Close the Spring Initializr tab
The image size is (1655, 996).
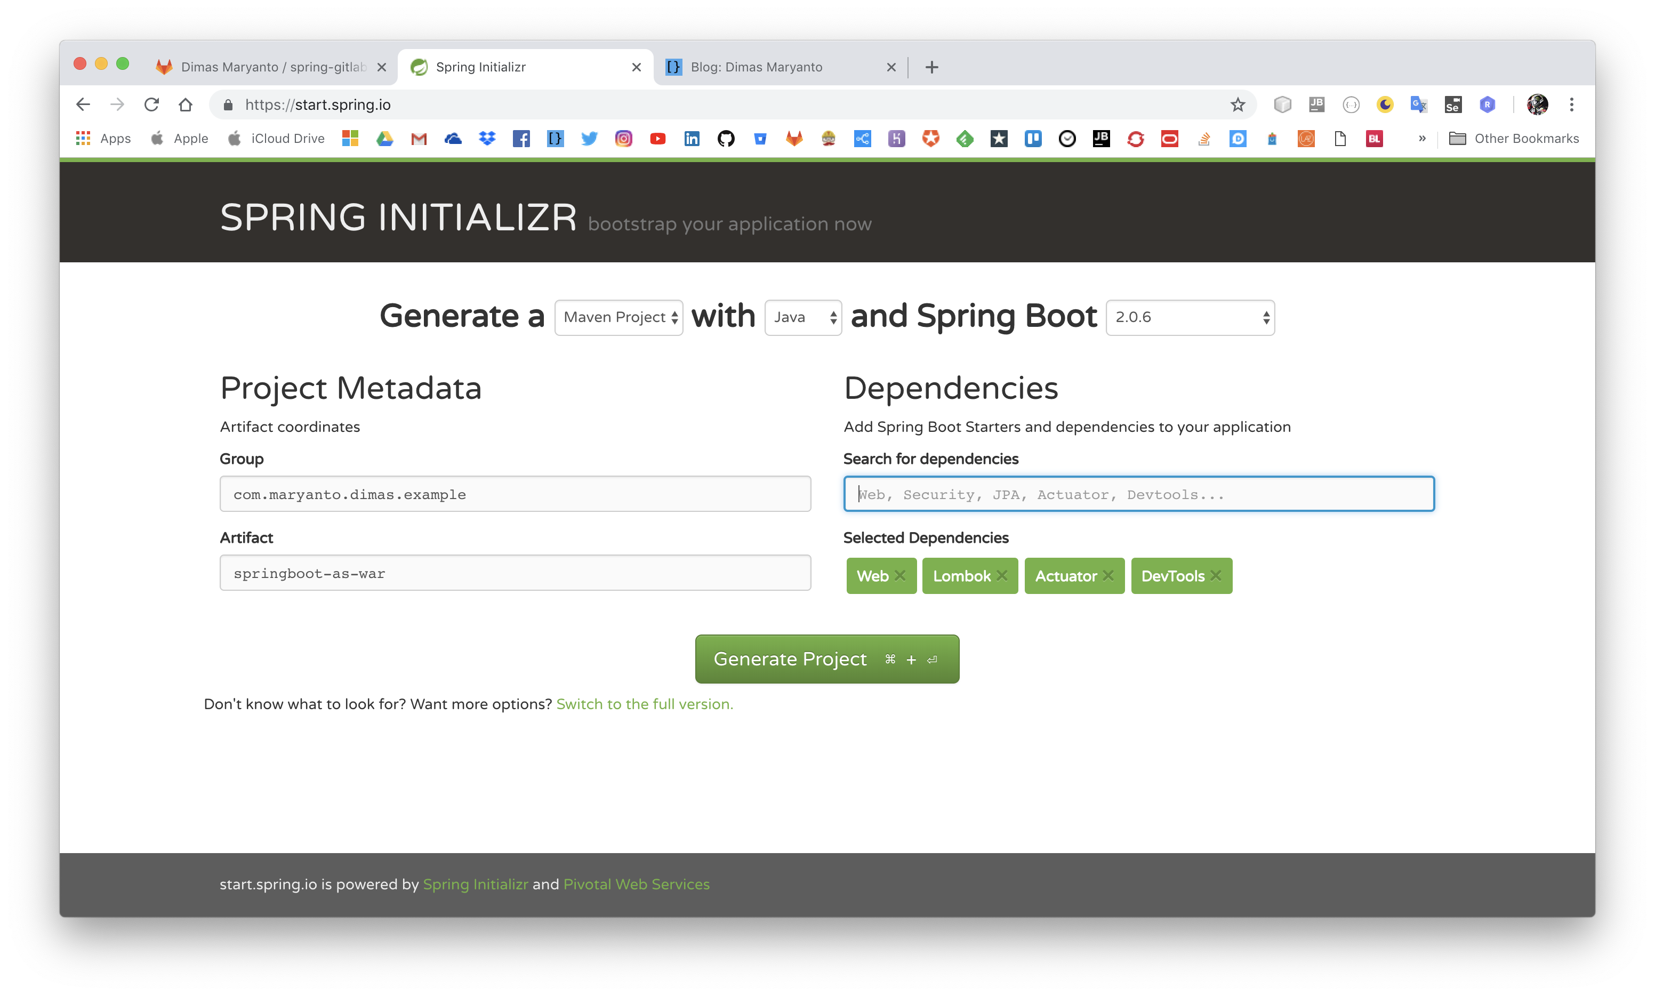click(x=637, y=67)
